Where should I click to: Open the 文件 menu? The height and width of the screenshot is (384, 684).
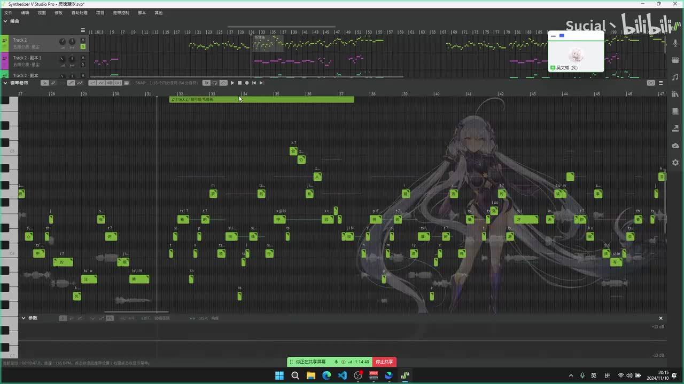[9, 13]
